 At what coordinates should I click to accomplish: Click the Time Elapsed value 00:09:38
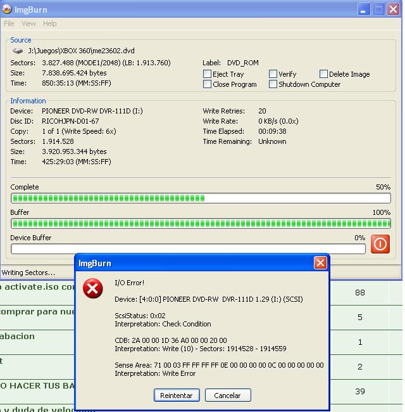[x=272, y=131]
